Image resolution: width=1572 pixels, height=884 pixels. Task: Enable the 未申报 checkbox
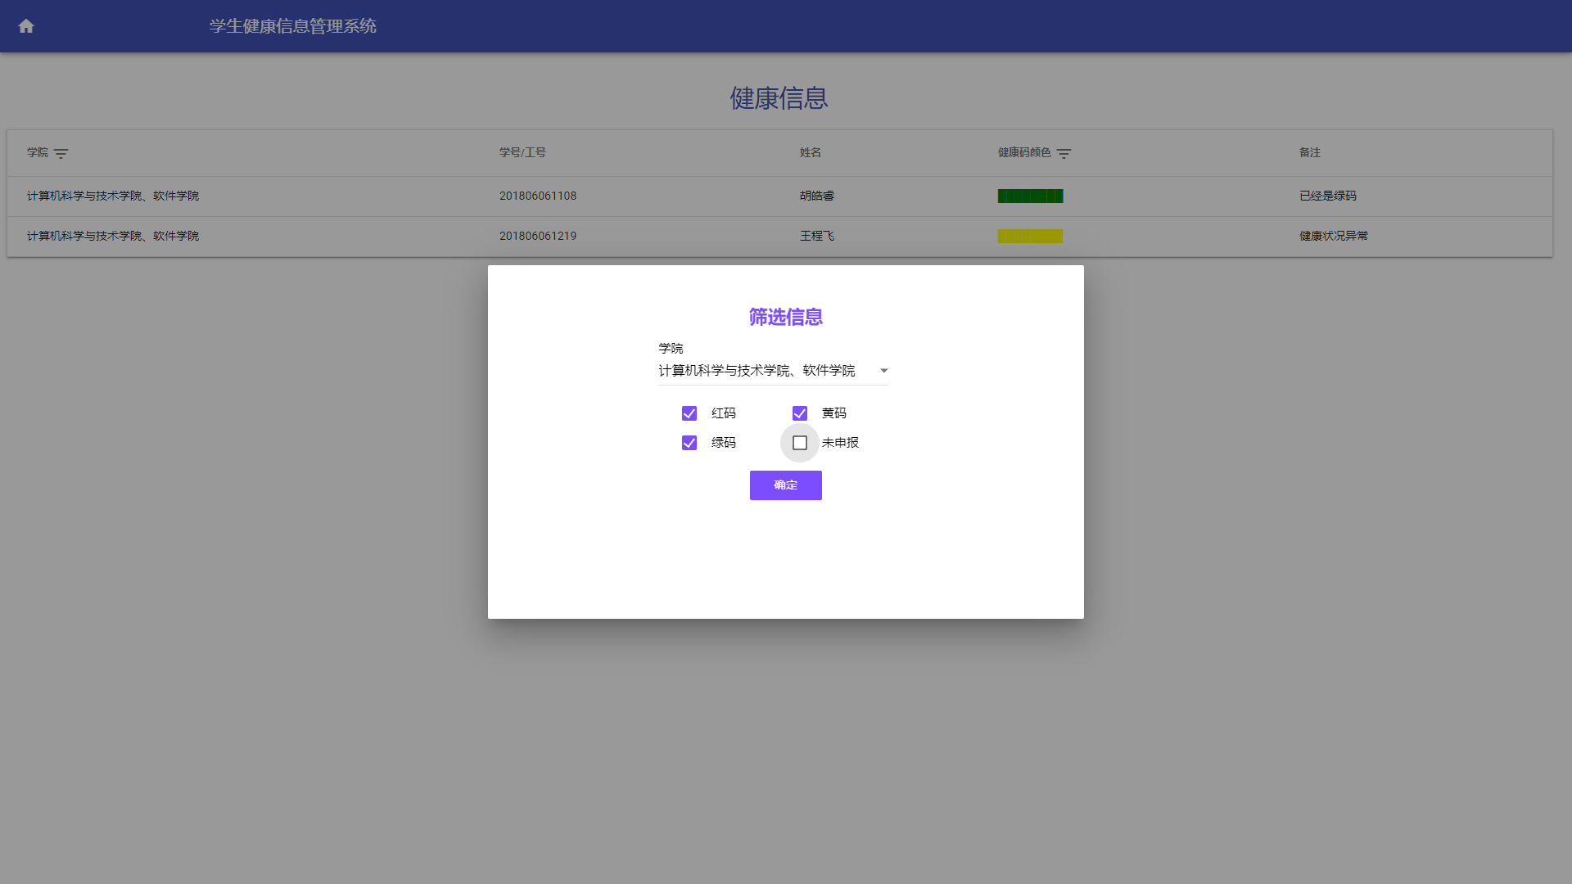tap(800, 443)
